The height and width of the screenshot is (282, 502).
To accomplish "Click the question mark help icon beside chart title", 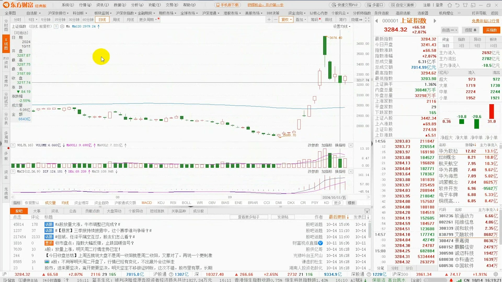I will (56, 26).
